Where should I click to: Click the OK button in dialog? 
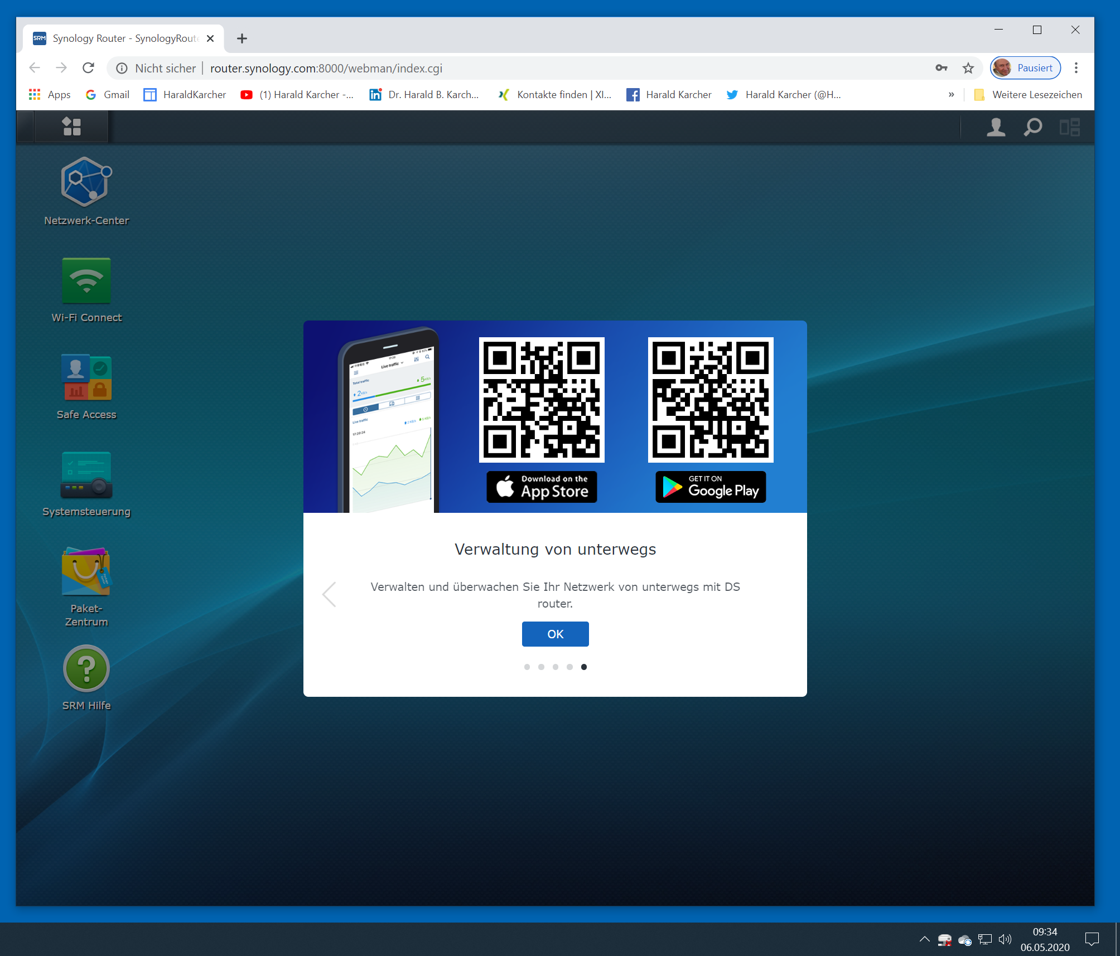(555, 634)
